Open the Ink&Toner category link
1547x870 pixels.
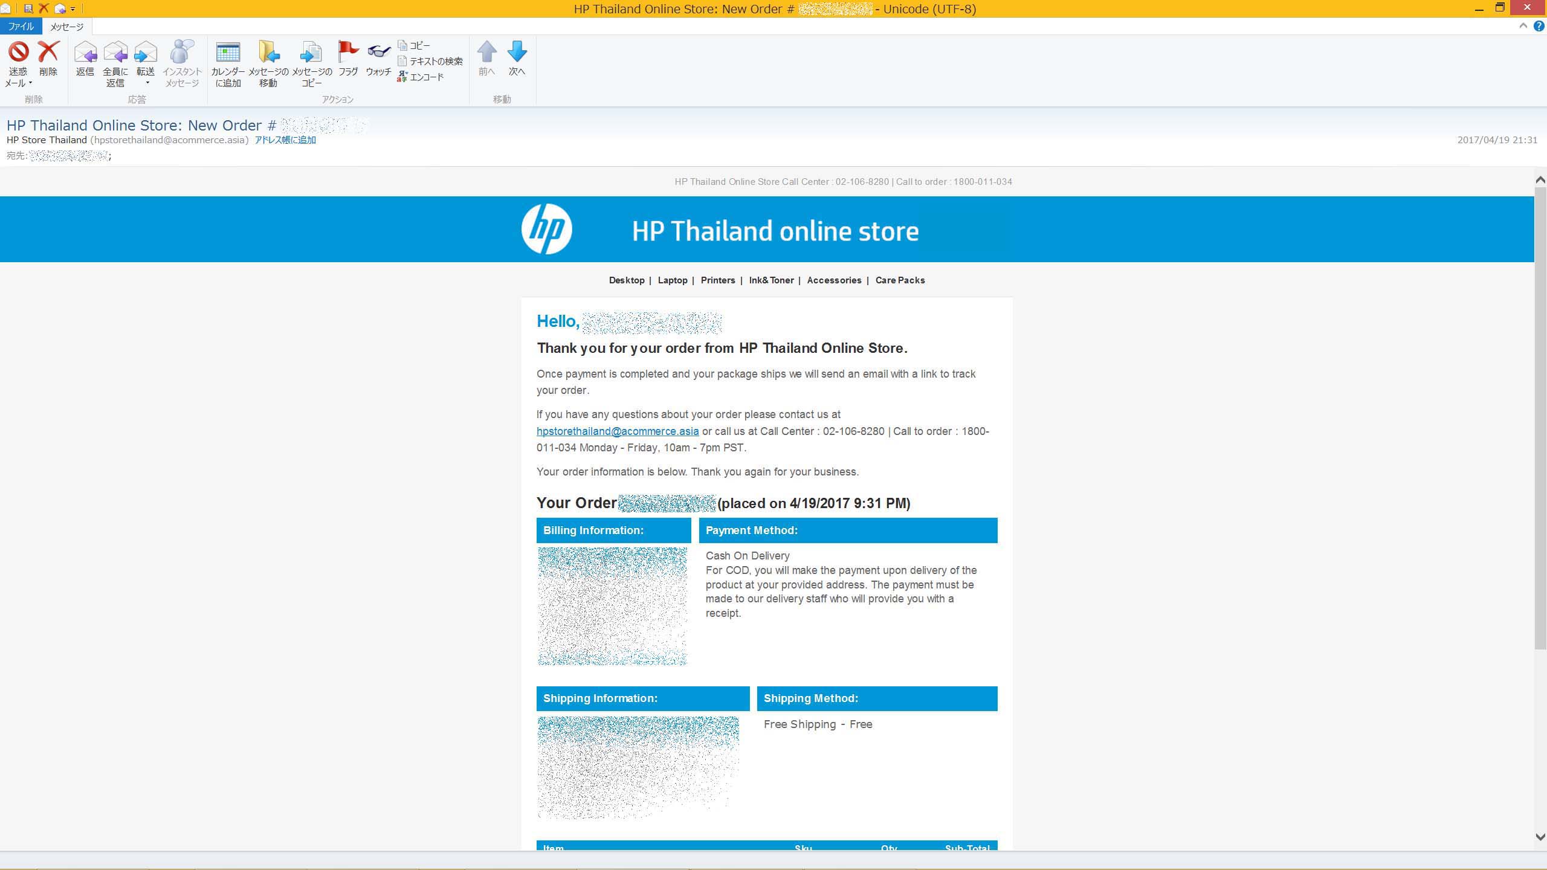coord(771,280)
